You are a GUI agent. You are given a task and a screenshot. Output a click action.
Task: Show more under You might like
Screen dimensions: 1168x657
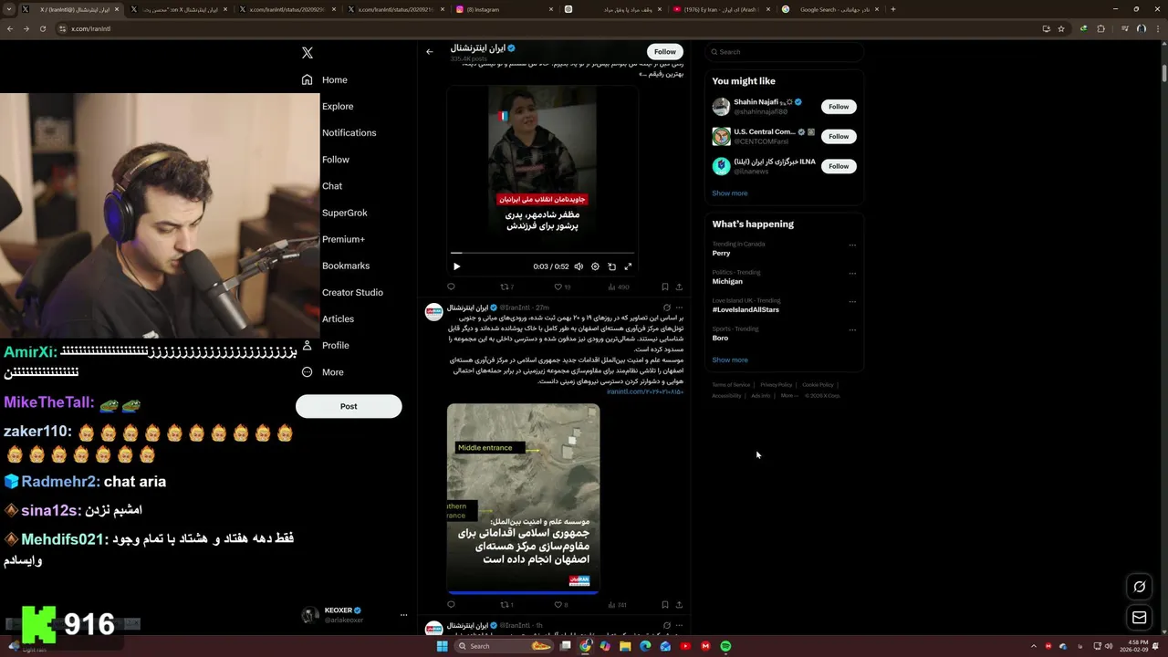(x=730, y=193)
